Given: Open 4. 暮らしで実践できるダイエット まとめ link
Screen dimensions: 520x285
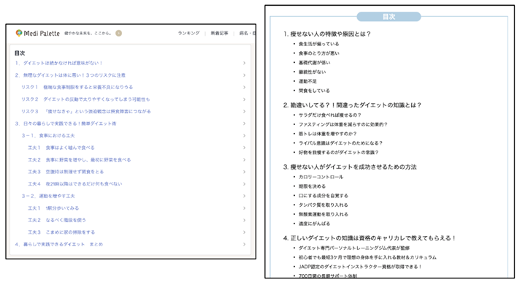Looking at the screenshot, I should click(x=58, y=245).
